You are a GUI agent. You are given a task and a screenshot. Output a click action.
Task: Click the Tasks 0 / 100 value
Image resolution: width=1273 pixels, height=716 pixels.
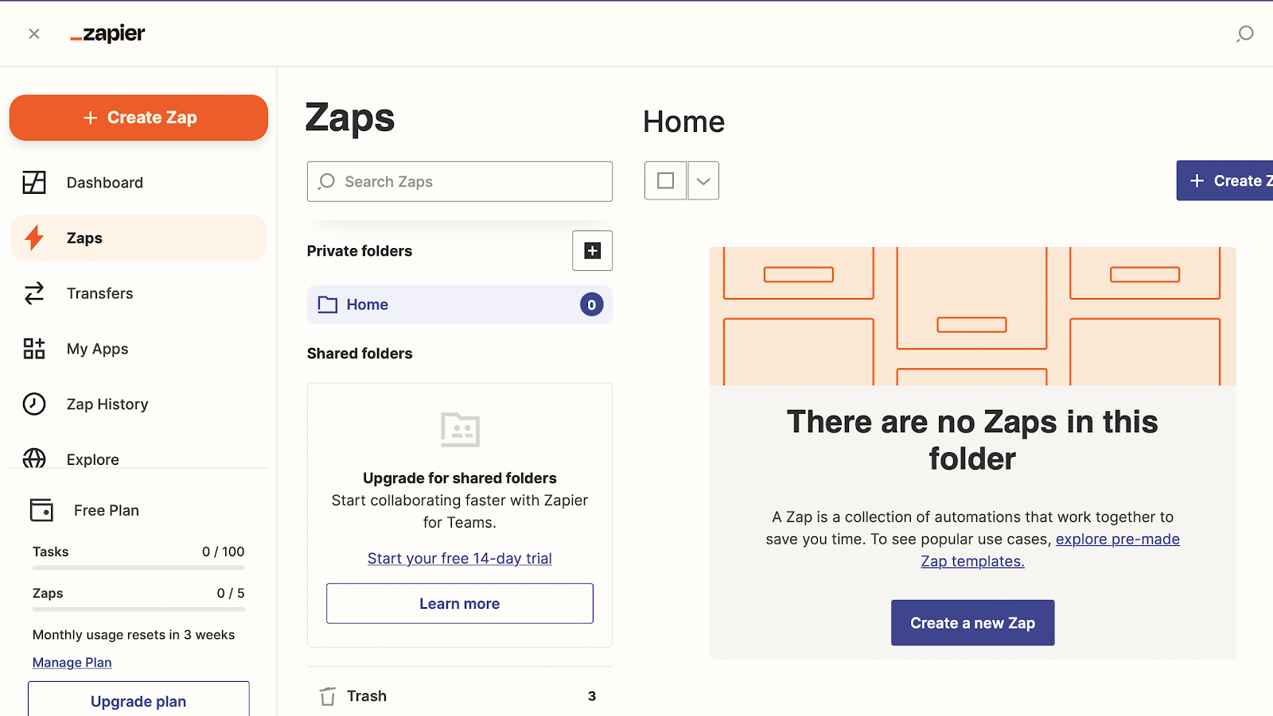223,552
